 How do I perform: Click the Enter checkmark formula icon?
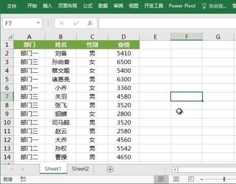[x=76, y=23]
